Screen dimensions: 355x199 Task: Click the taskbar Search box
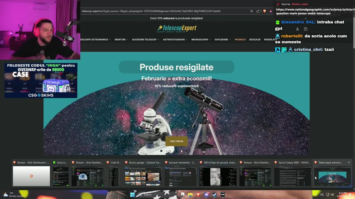pyautogui.click(x=156, y=195)
